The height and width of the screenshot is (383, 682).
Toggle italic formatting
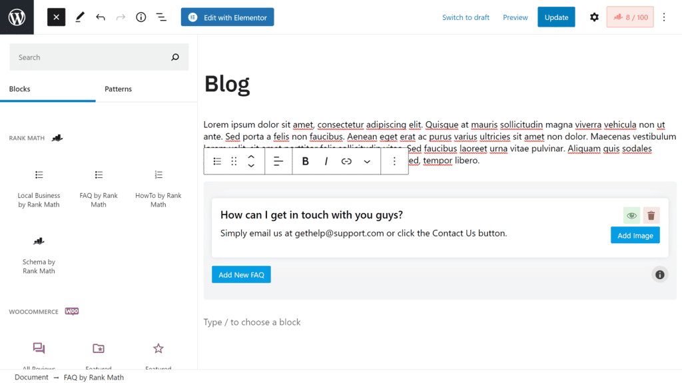(326, 161)
